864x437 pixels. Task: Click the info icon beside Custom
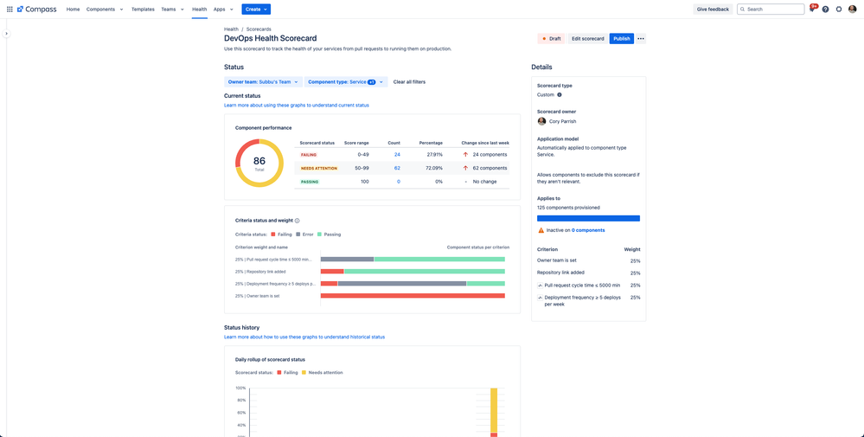point(560,95)
